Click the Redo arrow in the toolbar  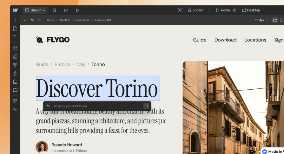click(x=39, y=20)
